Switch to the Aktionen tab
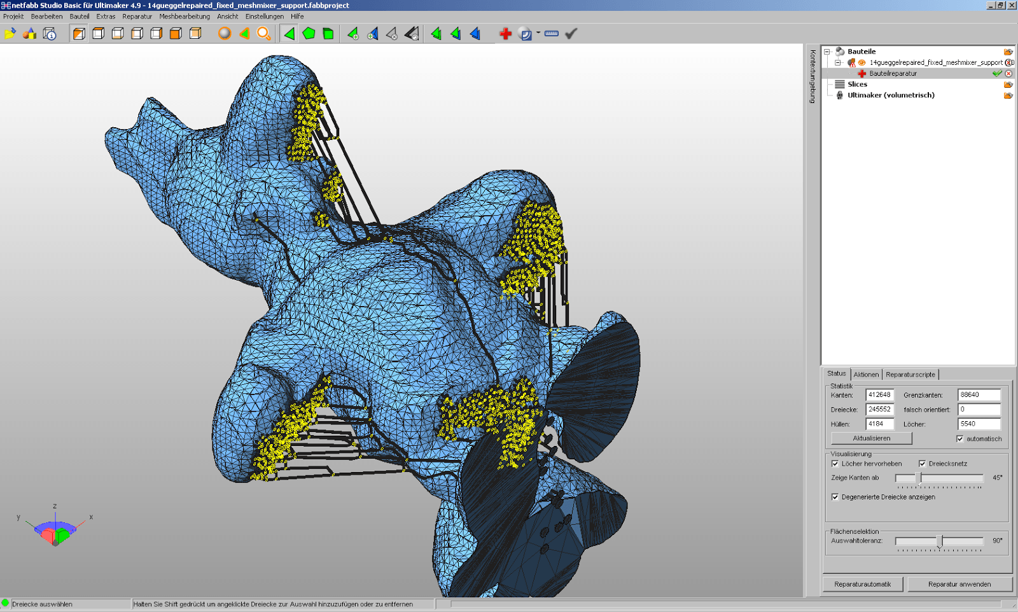The width and height of the screenshot is (1018, 612). point(865,375)
